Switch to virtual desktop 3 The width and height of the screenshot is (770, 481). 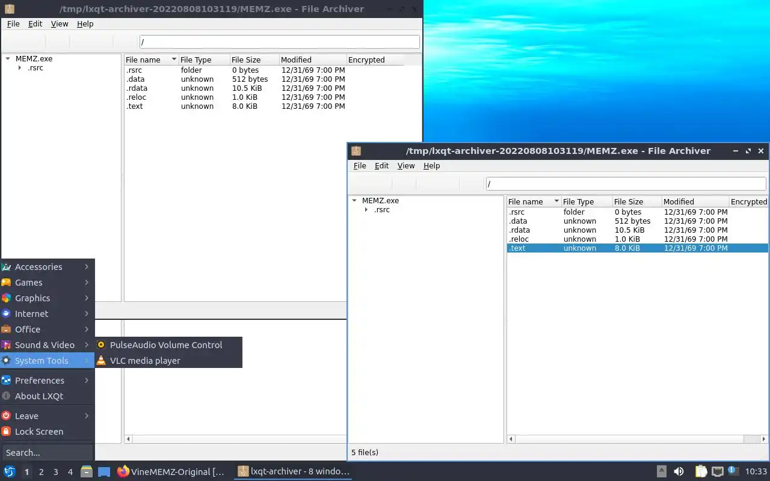(55, 472)
